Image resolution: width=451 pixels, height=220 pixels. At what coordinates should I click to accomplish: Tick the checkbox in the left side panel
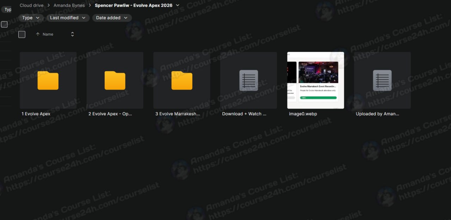[x=4, y=24]
